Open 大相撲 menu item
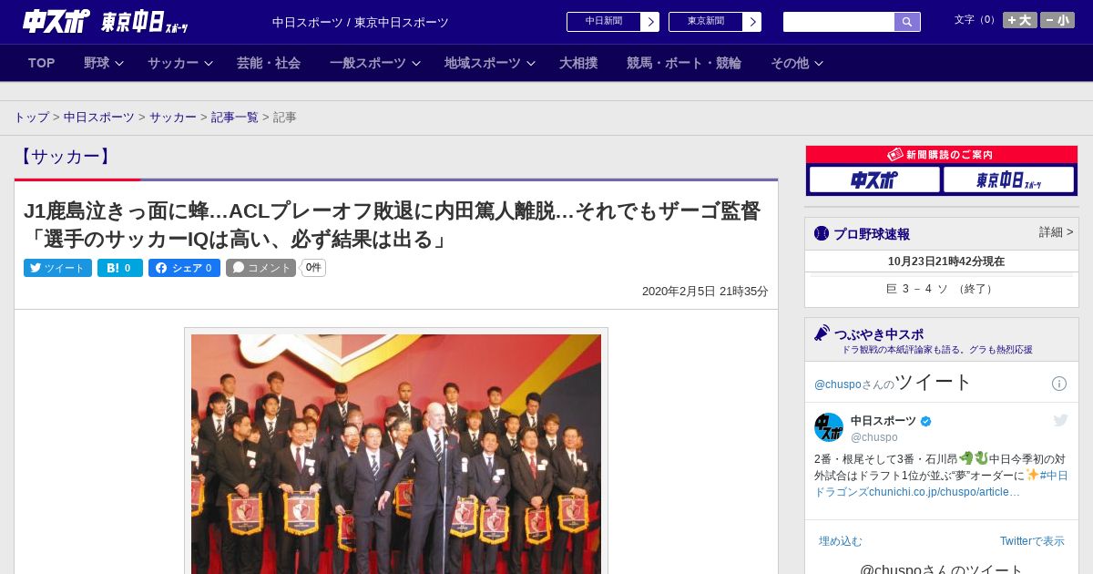This screenshot has height=574, width=1093. tap(578, 63)
